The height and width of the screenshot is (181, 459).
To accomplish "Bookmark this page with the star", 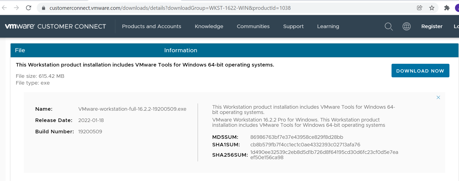I will (432, 8).
